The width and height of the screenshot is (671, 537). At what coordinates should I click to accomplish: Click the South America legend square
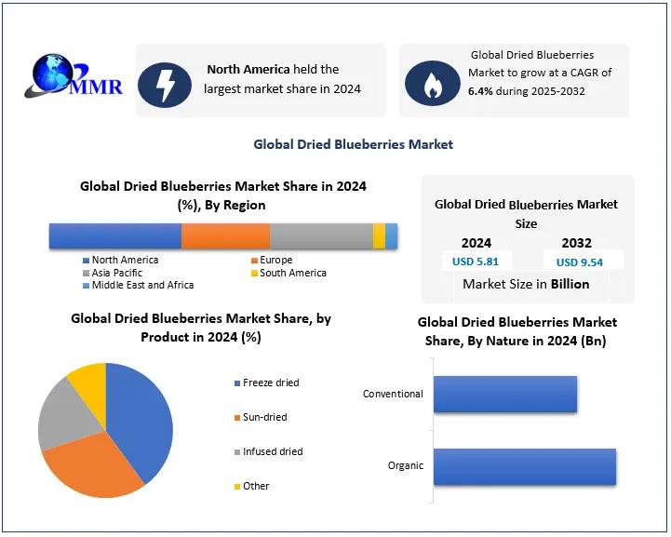(255, 274)
